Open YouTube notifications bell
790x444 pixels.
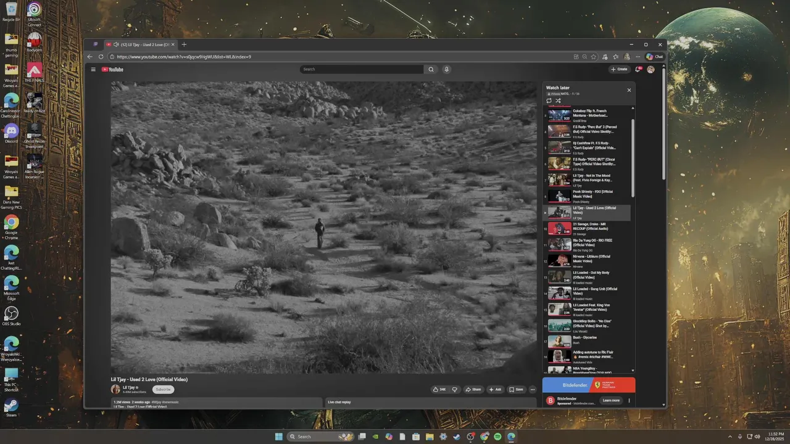coord(638,69)
